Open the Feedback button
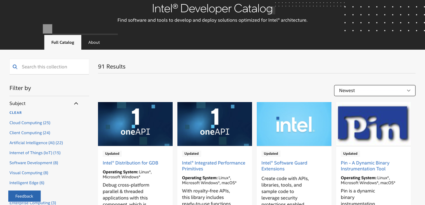Image resolution: width=425 pixels, height=205 pixels. click(x=24, y=196)
